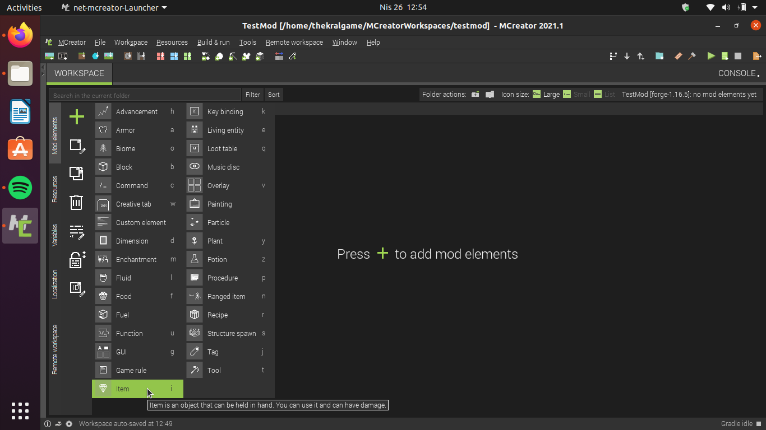Click the bandage regenerate code icon
This screenshot has width=766, height=430.
click(679, 56)
